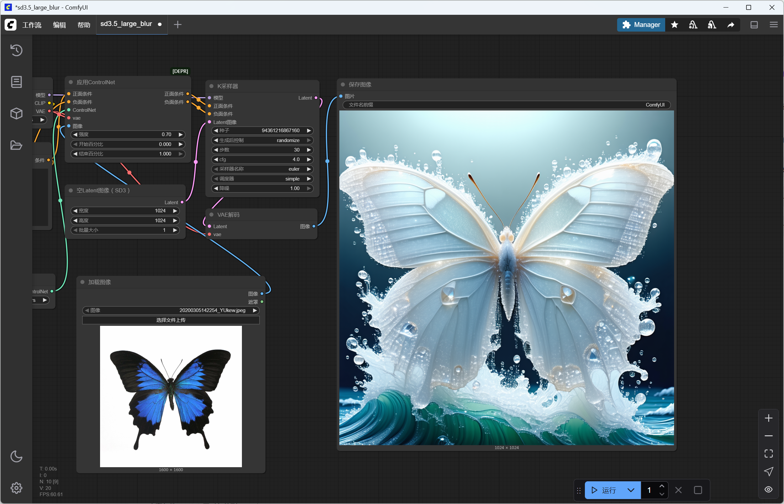Open the 工作流 menu

[32, 25]
